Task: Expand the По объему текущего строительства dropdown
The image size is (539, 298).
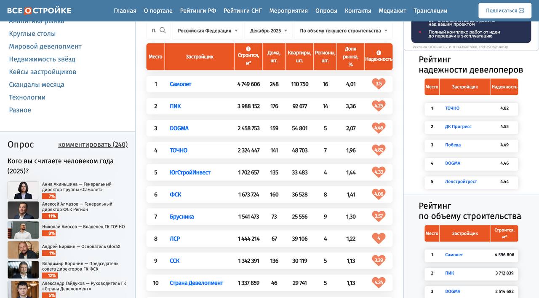Action: point(343,31)
